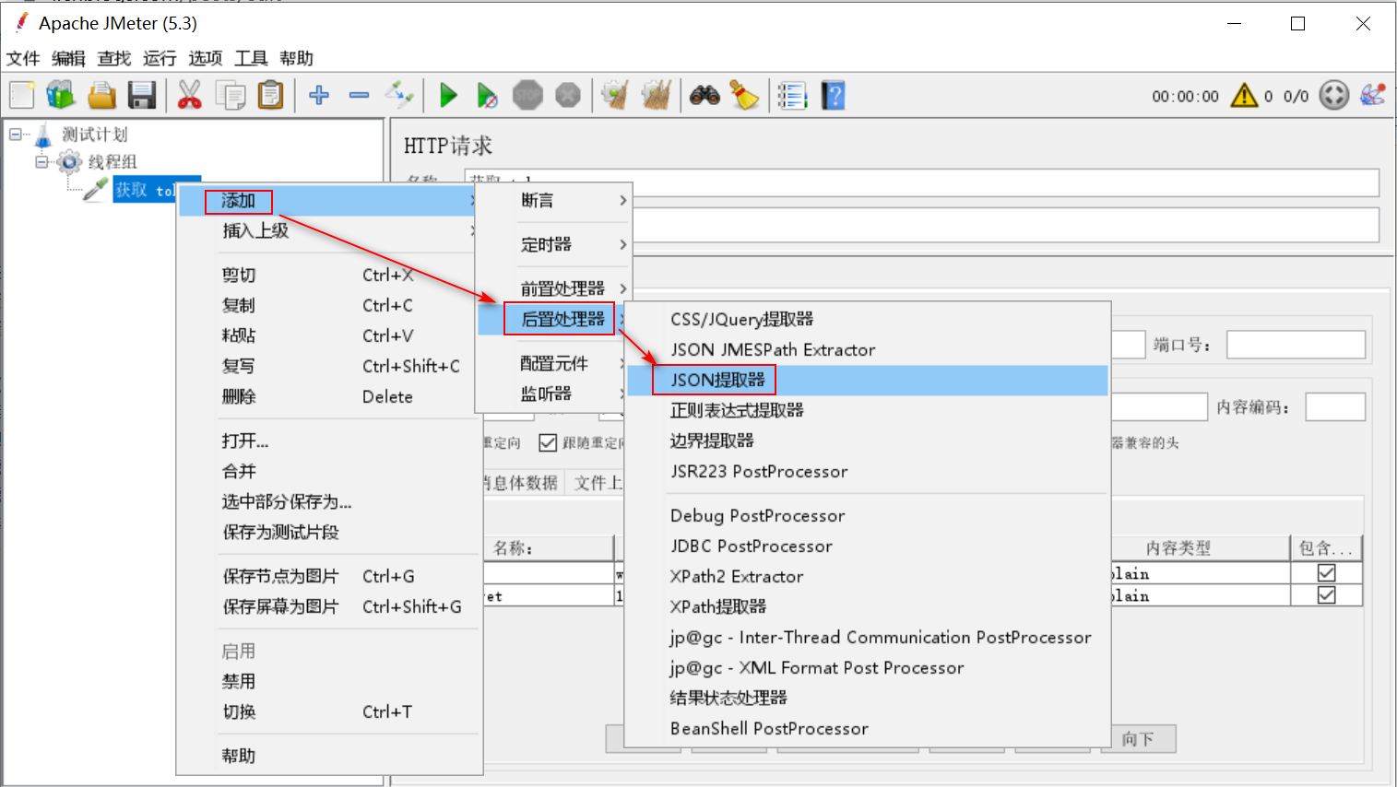Click the Open file folder icon
The width and height of the screenshot is (1397, 787).
[x=101, y=95]
